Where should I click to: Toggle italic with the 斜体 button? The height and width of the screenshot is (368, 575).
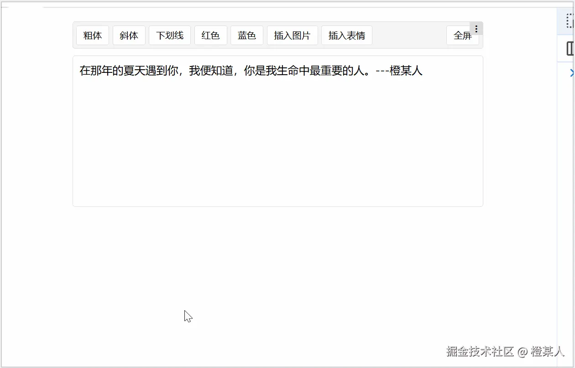(129, 35)
